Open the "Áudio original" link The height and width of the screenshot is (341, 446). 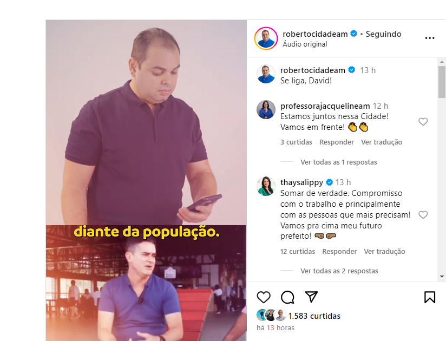pyautogui.click(x=305, y=44)
